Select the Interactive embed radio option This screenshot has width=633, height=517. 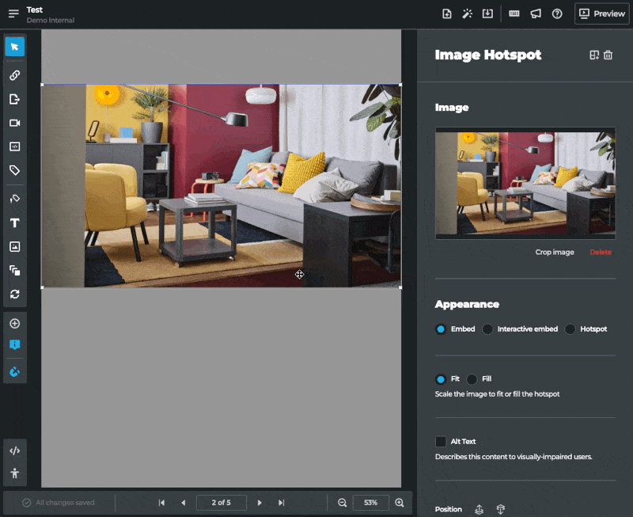(488, 329)
